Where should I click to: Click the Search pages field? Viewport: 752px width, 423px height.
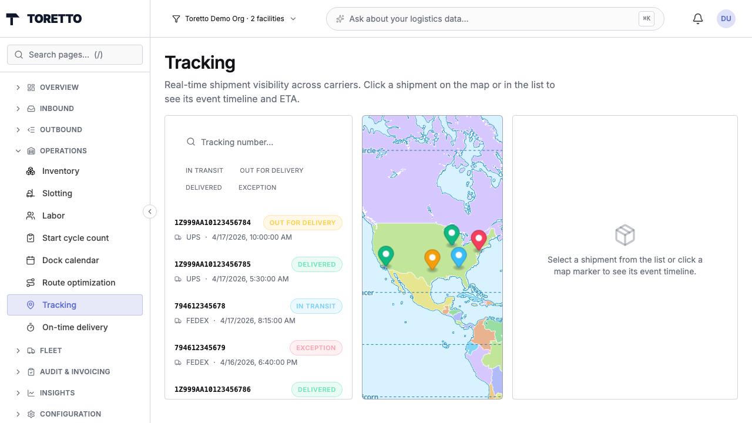click(x=75, y=55)
